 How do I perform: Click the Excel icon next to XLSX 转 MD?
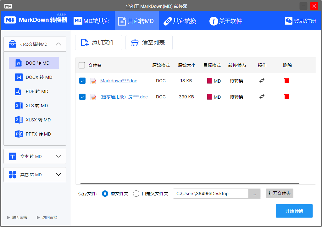tap(19, 120)
